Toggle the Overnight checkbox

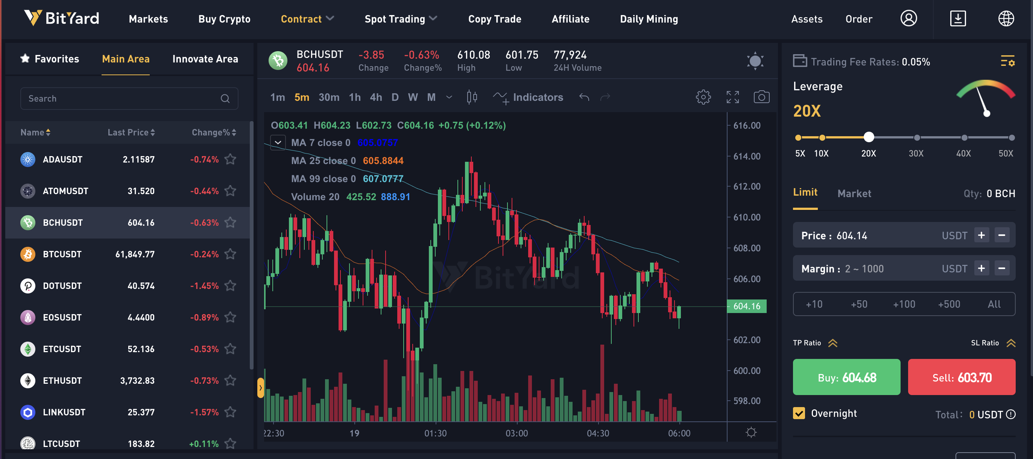pyautogui.click(x=798, y=413)
